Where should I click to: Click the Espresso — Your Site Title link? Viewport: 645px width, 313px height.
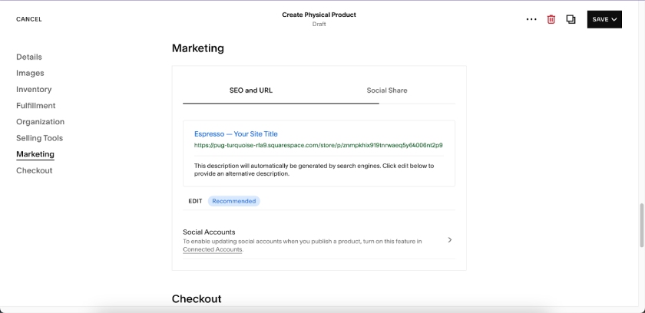click(x=236, y=134)
